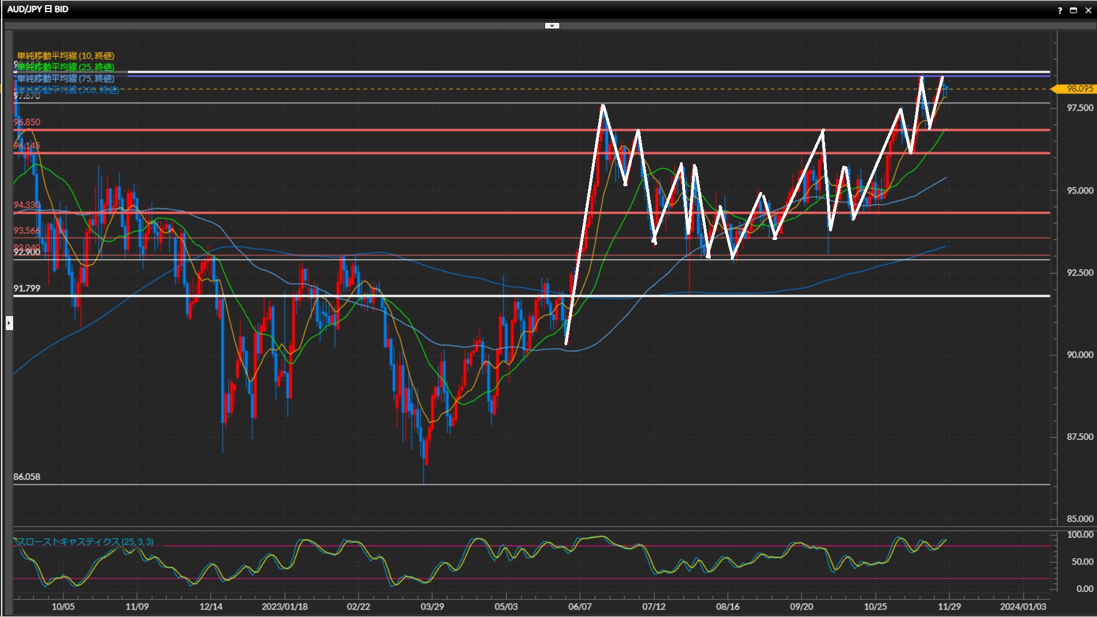Image resolution: width=1097 pixels, height=617 pixels.
Task: Select the 86.058 horizontal line label
Action: pyautogui.click(x=27, y=476)
